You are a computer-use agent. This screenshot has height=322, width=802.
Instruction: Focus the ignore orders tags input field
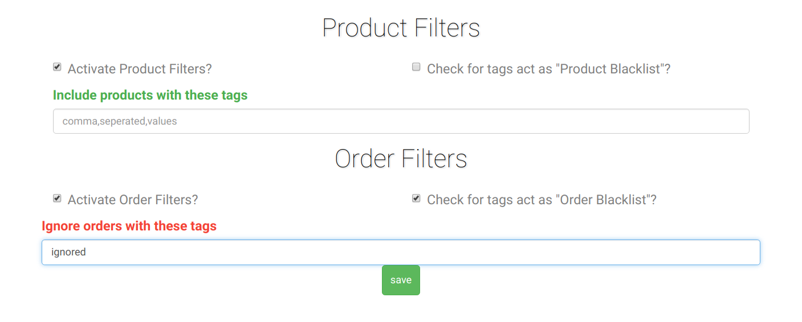[401, 252]
